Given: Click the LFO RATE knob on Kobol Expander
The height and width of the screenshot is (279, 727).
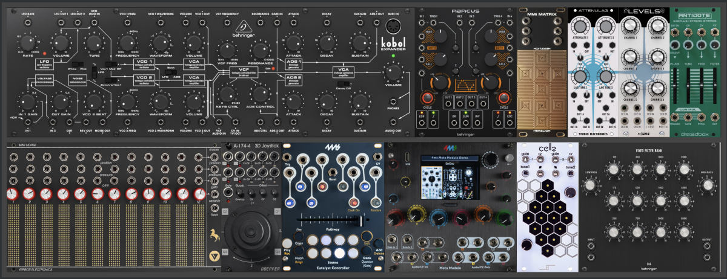Looking at the screenshot, I should coord(27,43).
